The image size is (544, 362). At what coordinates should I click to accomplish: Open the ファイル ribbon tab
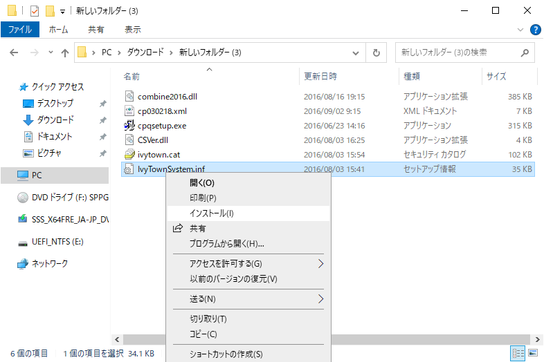pyautogui.click(x=20, y=30)
